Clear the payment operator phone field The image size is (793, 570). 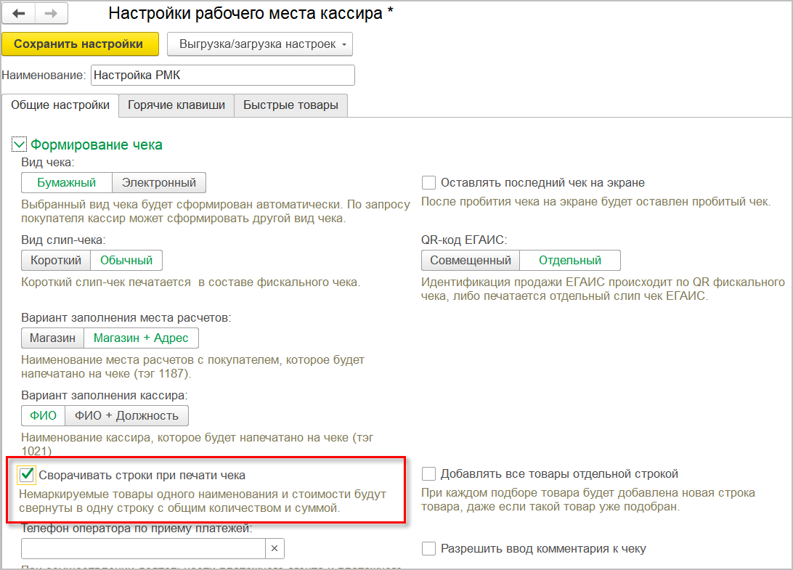point(274,548)
